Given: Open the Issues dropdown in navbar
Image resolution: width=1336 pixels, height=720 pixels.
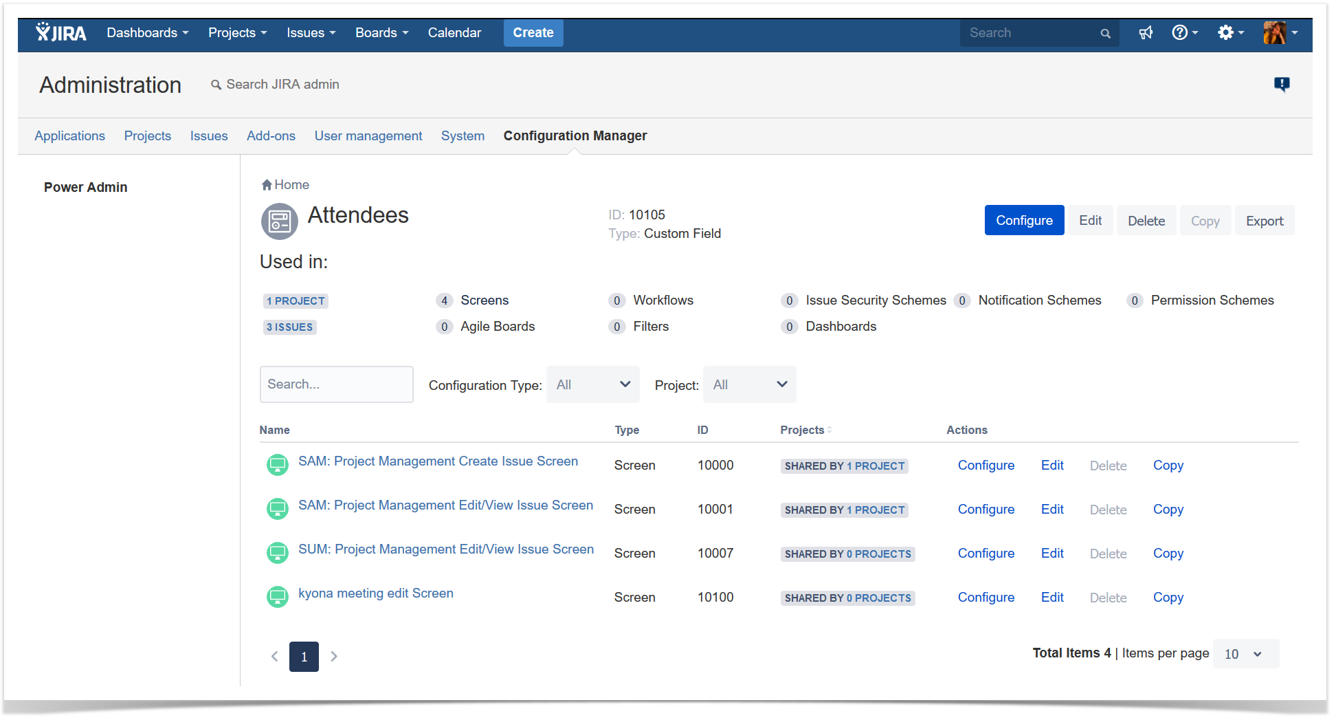Looking at the screenshot, I should [311, 32].
